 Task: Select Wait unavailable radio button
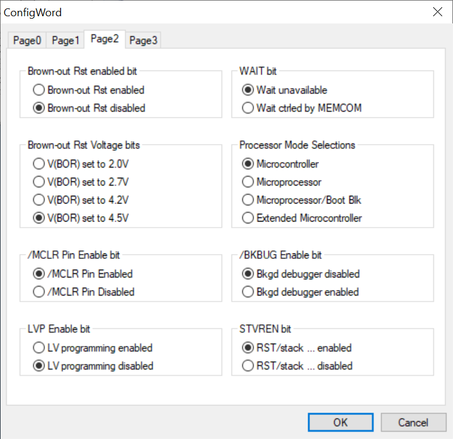click(x=284, y=90)
